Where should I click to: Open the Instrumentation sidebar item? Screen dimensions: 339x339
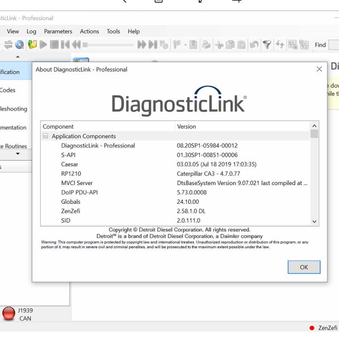16,128
